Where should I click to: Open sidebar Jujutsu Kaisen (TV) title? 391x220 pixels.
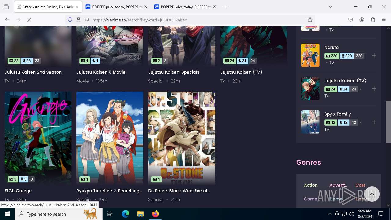click(345, 81)
